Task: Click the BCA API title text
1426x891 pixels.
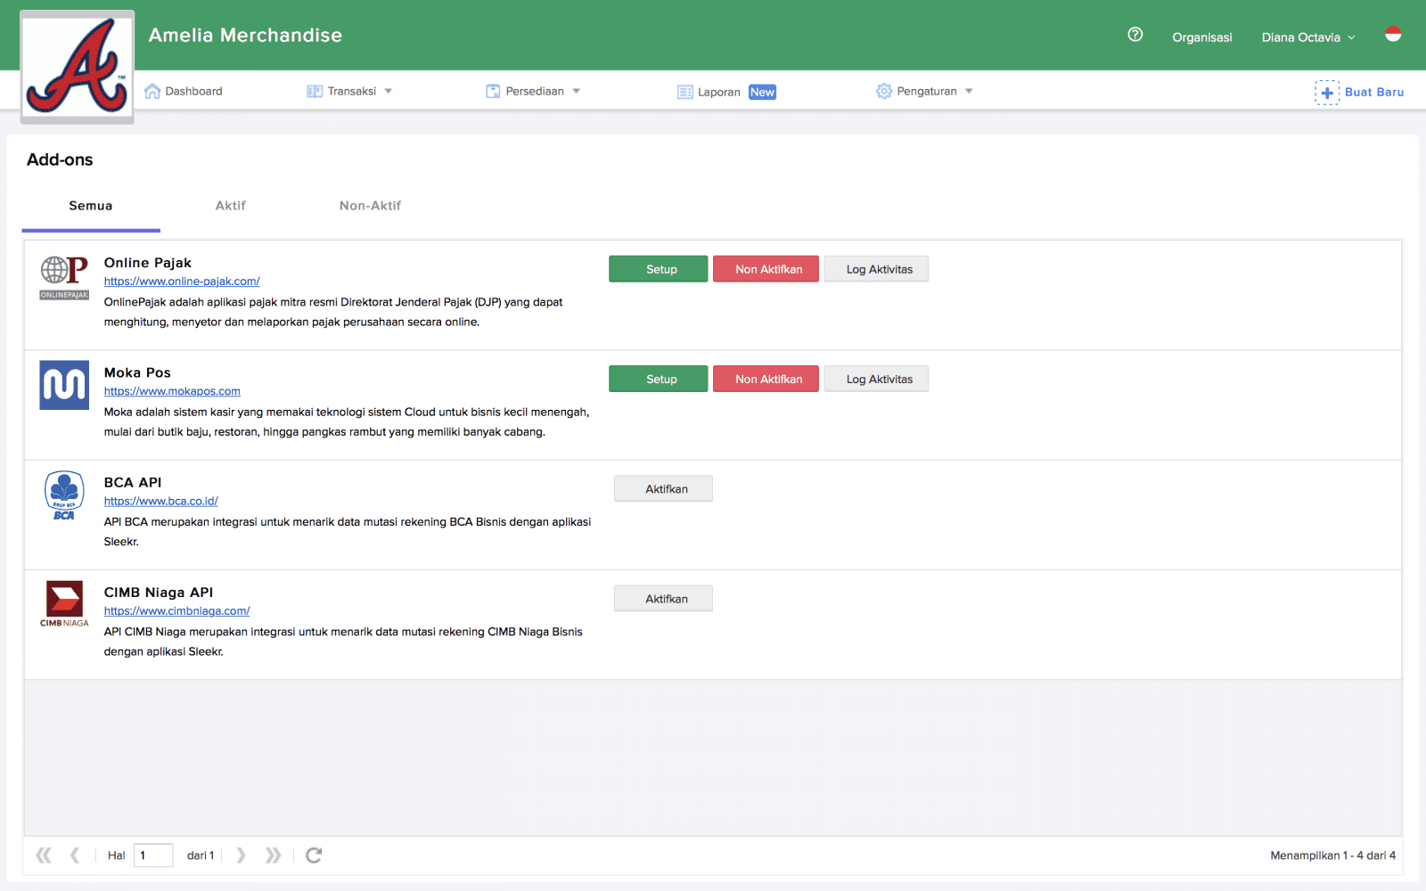Action: (133, 482)
